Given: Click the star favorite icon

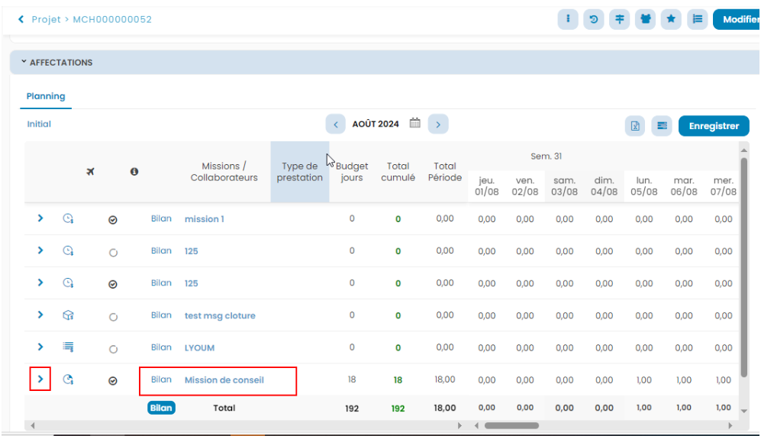Looking at the screenshot, I should [671, 20].
